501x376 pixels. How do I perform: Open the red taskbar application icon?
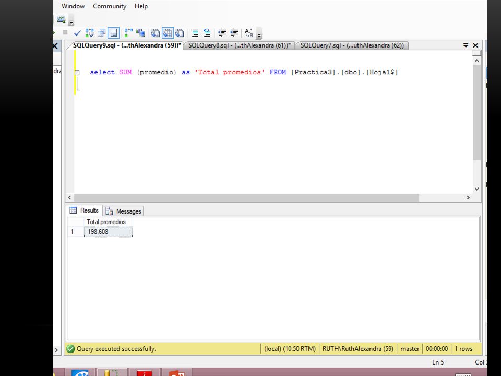(144, 372)
